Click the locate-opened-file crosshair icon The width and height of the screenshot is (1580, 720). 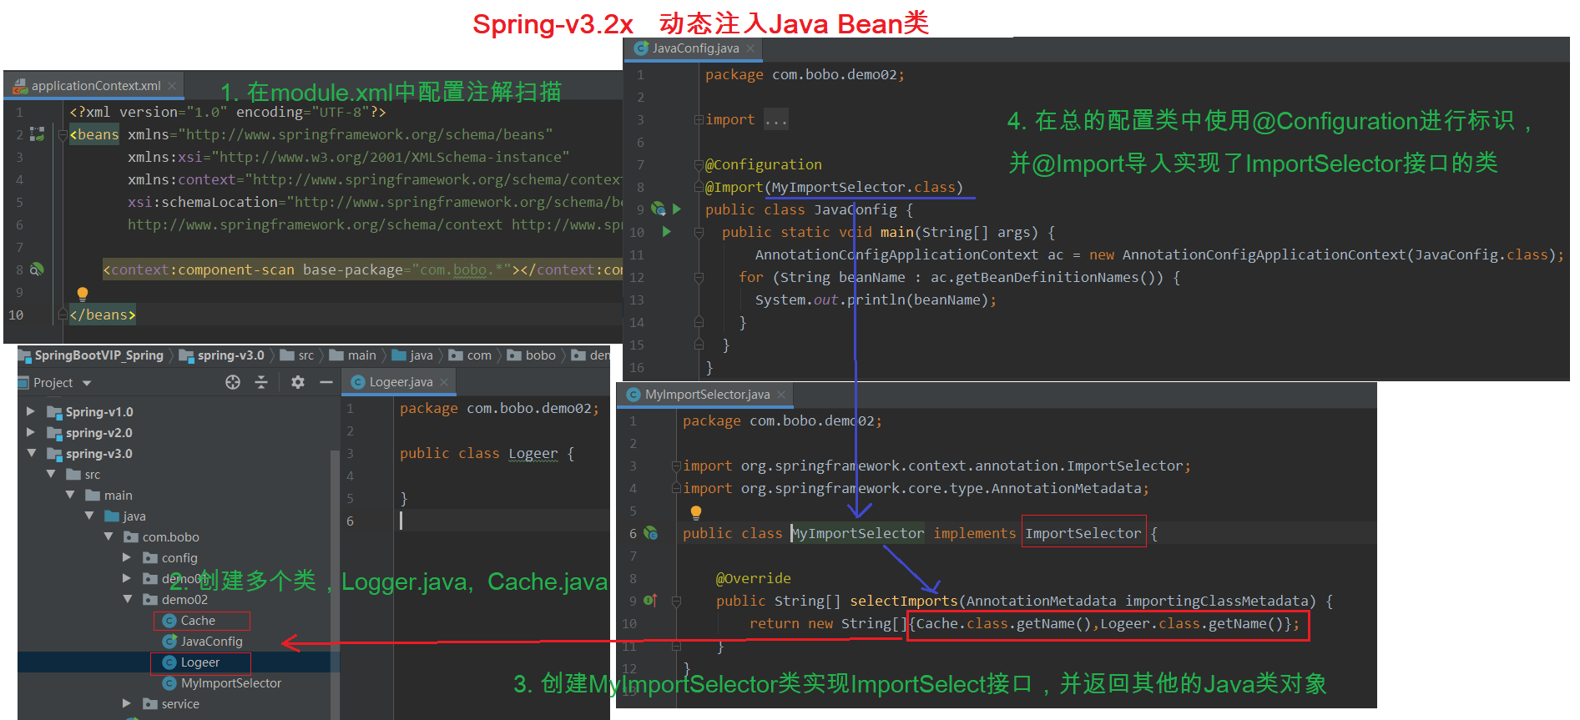point(233,382)
